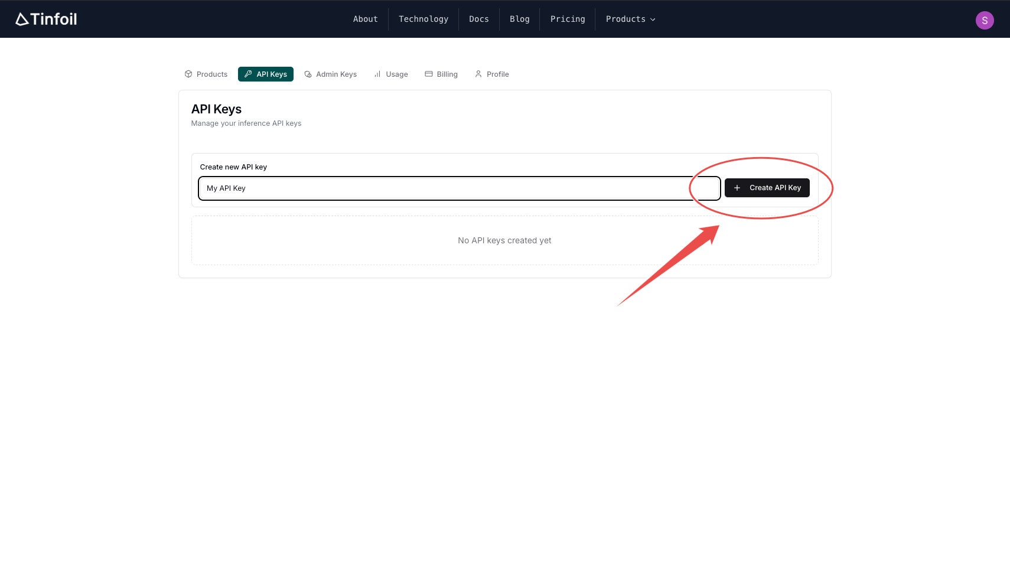Expand the Products dropdown in navbar
The height and width of the screenshot is (561, 1010).
click(630, 19)
